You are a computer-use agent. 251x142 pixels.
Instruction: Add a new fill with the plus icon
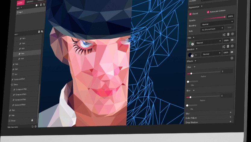(232, 34)
